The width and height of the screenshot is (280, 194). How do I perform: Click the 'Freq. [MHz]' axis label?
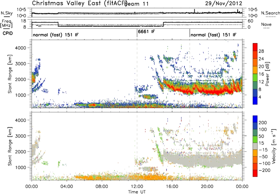click(7, 23)
